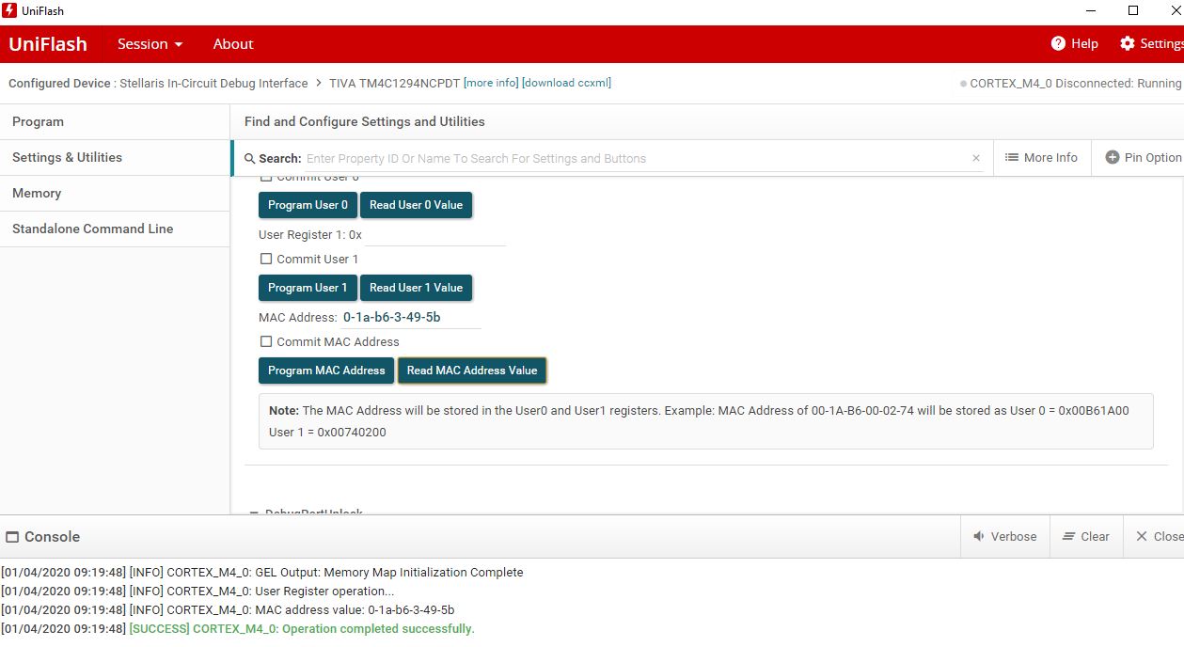Toggle Verbose console output speaker icon

tap(980, 536)
